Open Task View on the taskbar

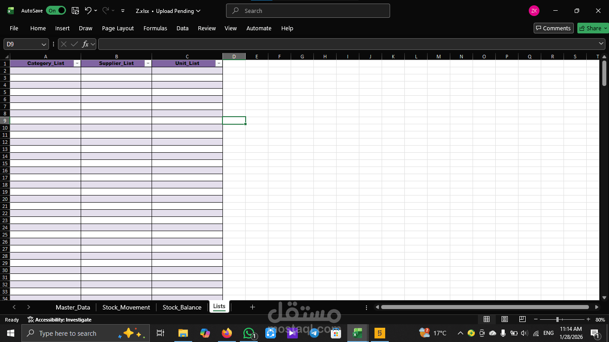160,333
